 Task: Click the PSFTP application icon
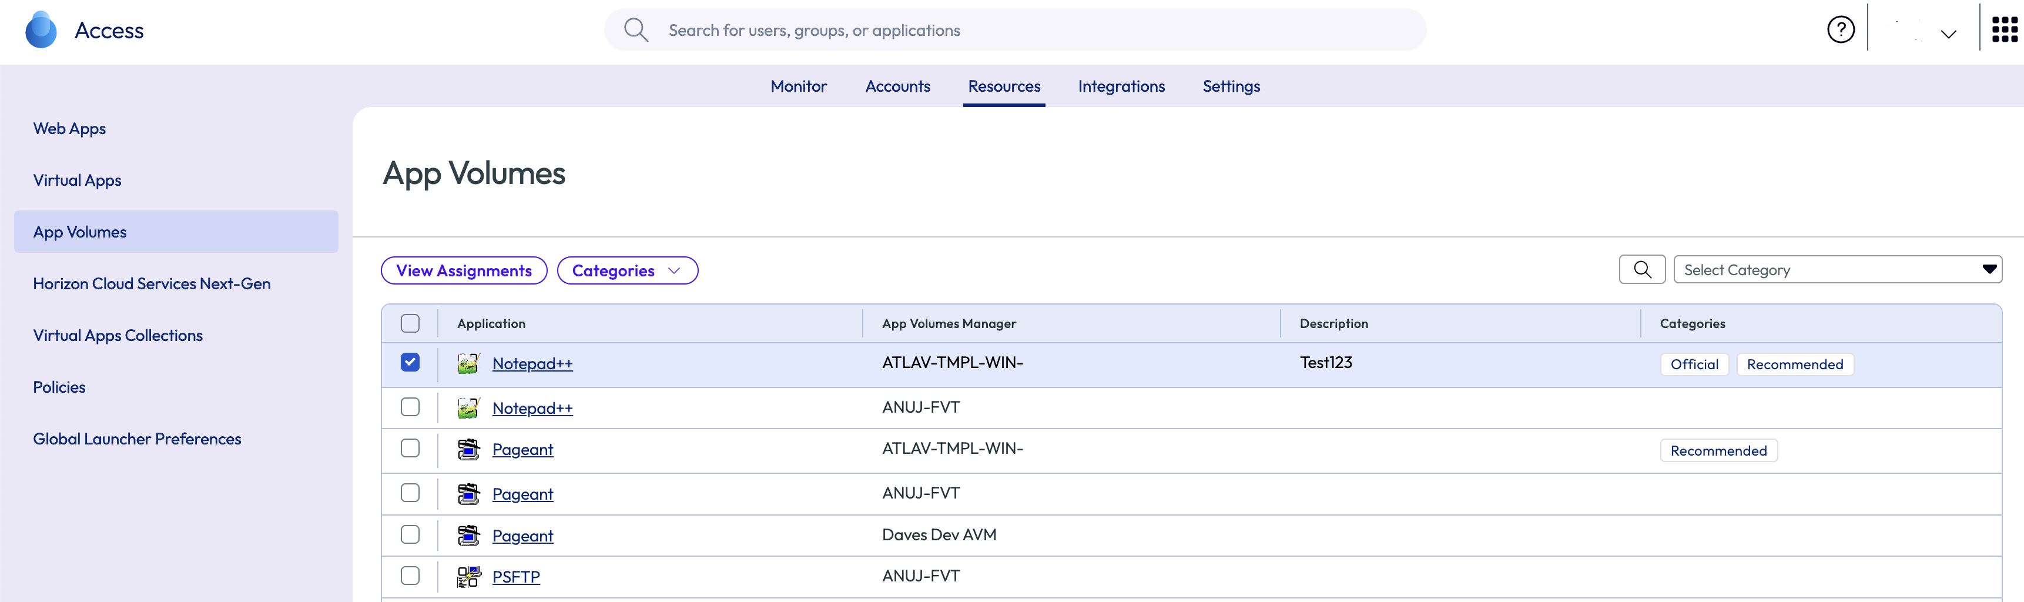coord(468,577)
